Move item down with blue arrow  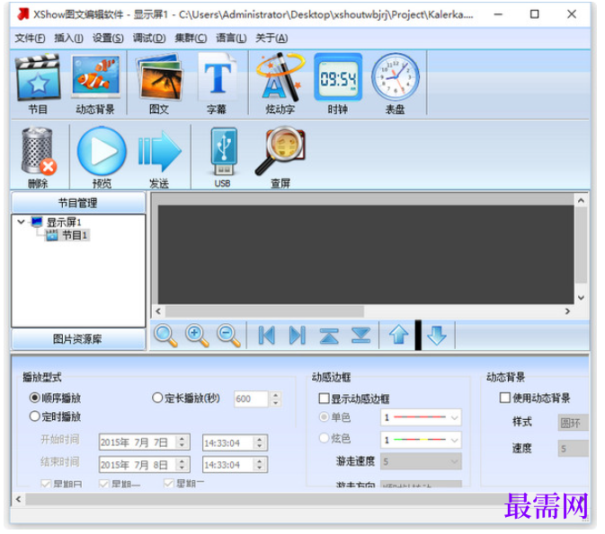(x=437, y=335)
